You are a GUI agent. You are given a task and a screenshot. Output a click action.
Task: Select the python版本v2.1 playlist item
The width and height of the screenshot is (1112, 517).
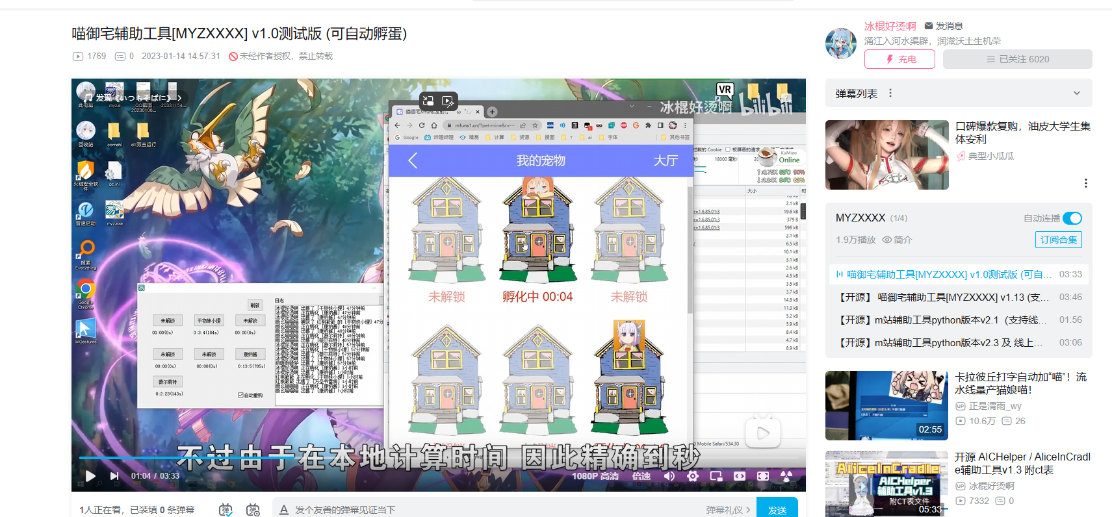point(944,320)
